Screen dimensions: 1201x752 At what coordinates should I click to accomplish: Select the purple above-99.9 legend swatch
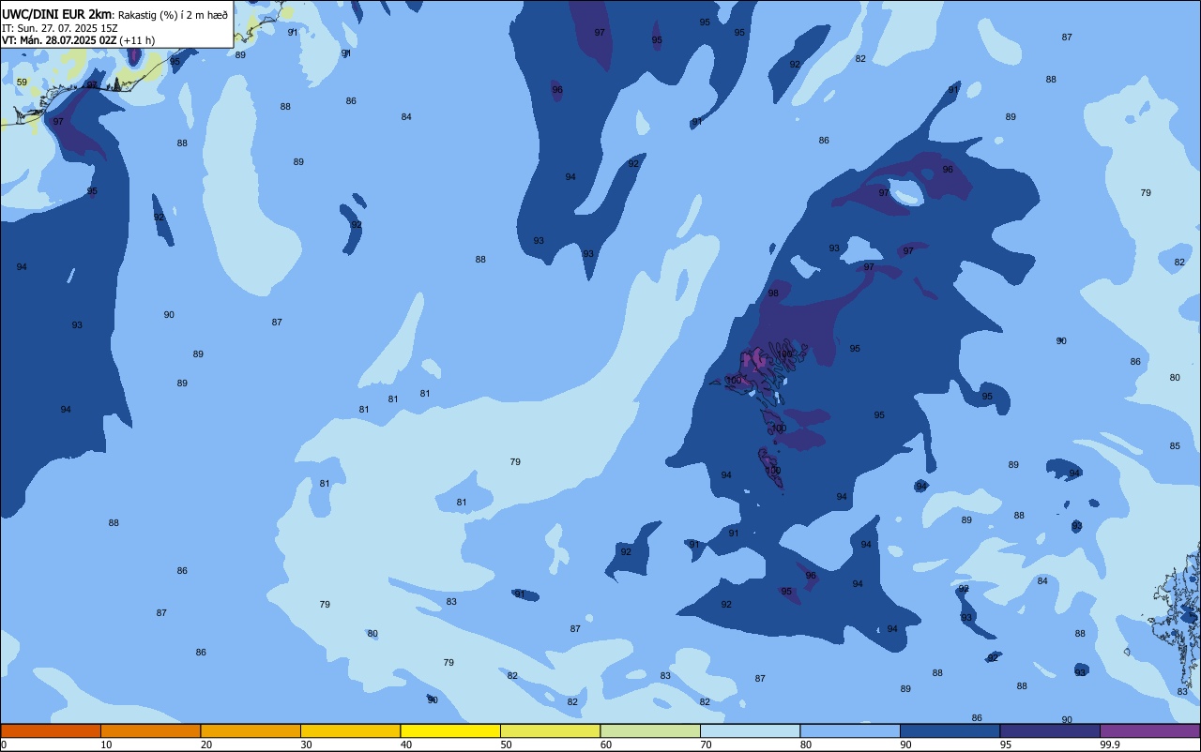click(x=1149, y=730)
